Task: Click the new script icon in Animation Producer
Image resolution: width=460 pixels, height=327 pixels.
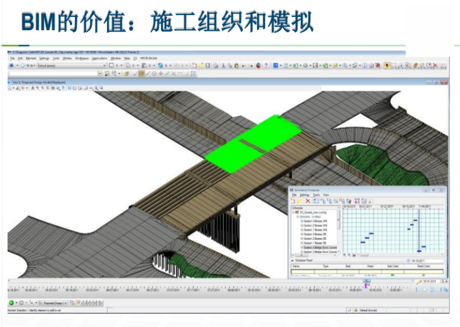Action: click(294, 200)
